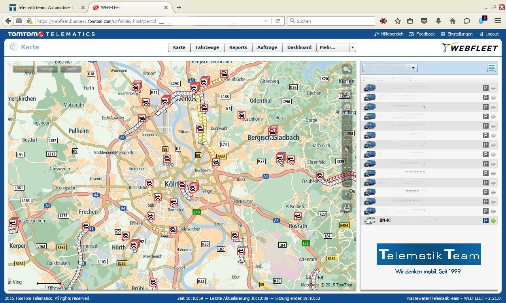Screen dimensions: 506x303
Task: Open the Karte menu tab
Action: pos(179,47)
